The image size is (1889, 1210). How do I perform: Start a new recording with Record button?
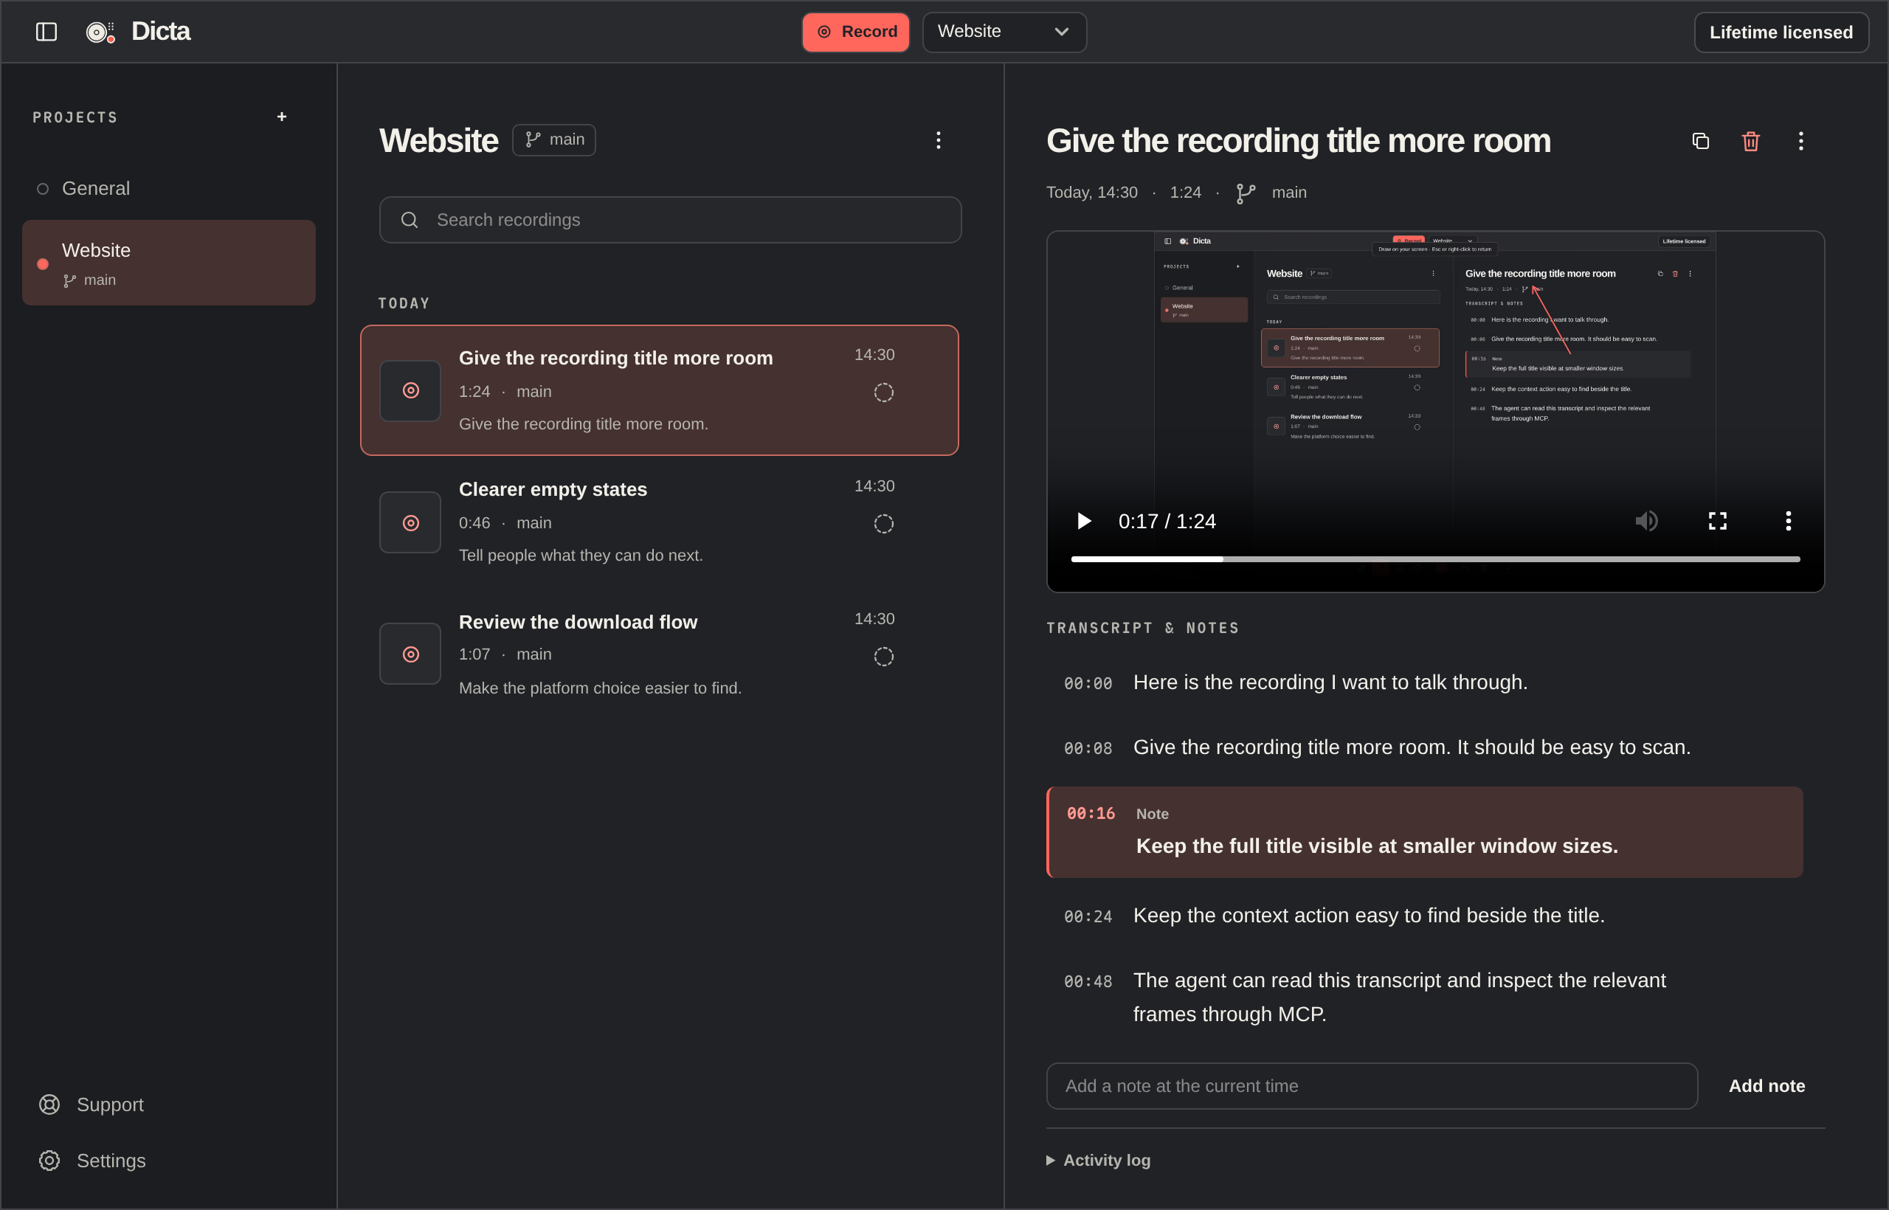pyautogui.click(x=856, y=32)
